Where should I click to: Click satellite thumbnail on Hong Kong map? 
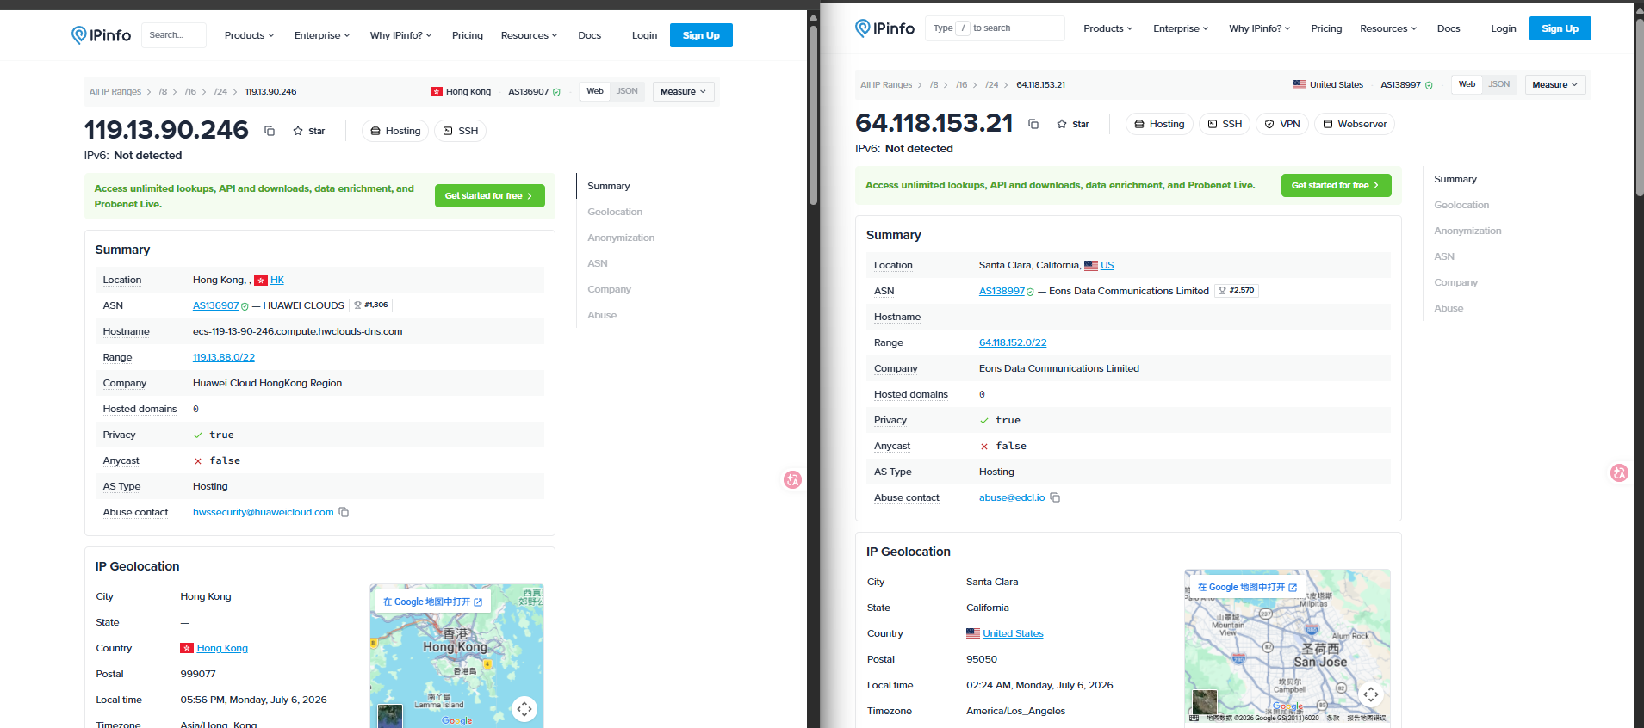[390, 716]
